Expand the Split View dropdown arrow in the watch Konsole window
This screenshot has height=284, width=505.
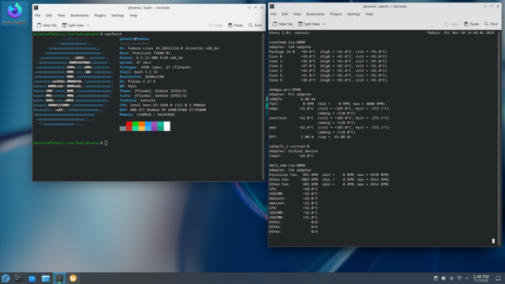324,24
